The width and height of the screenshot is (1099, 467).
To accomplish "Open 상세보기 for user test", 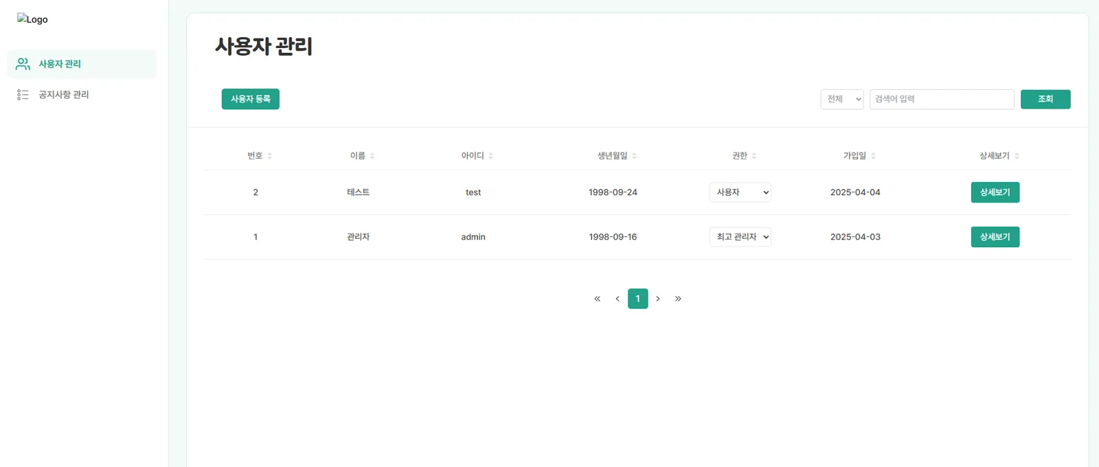I will (995, 192).
